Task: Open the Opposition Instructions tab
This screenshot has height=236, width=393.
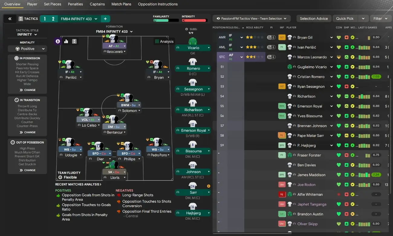Action: (158, 4)
